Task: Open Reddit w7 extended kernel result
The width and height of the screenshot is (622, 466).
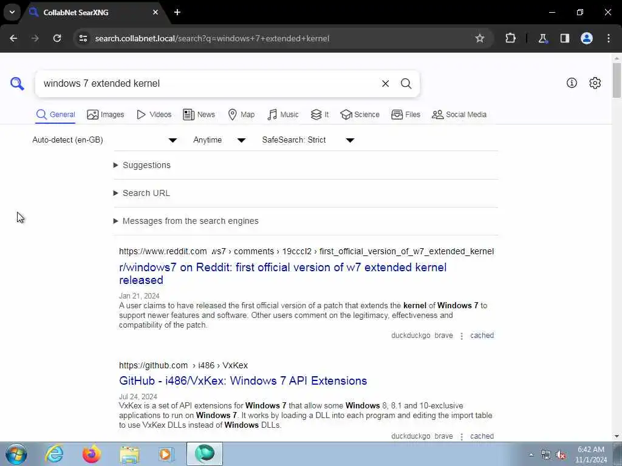Action: tap(282, 274)
